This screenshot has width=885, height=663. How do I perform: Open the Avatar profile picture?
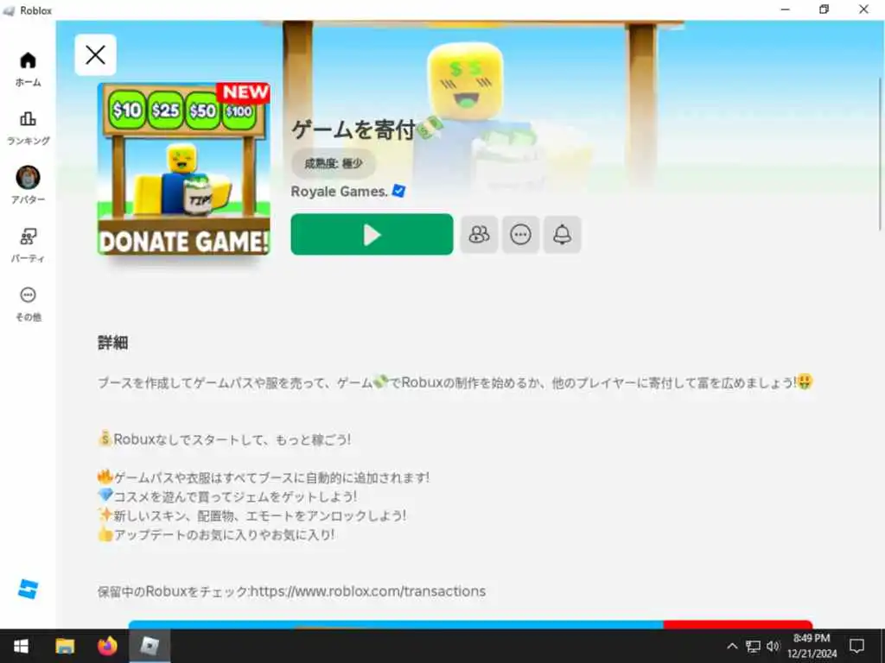[x=28, y=178]
